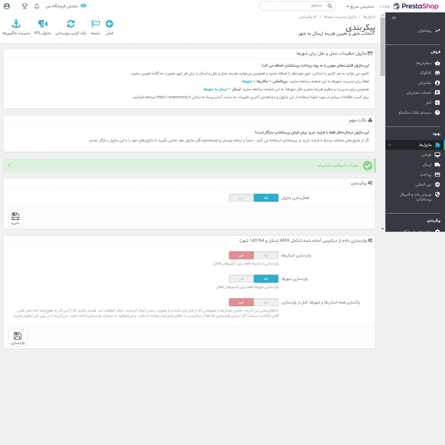Open کاتالوگ in the sidebar
Viewport: 445px width, 445px height.
click(x=425, y=73)
